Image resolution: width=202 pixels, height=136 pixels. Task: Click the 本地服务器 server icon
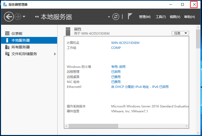[x=7, y=40]
